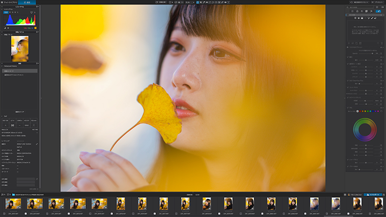Viewport: 386px width, 217px height.
Task: Select the first filmstrip thumbnail
Action: point(14,204)
